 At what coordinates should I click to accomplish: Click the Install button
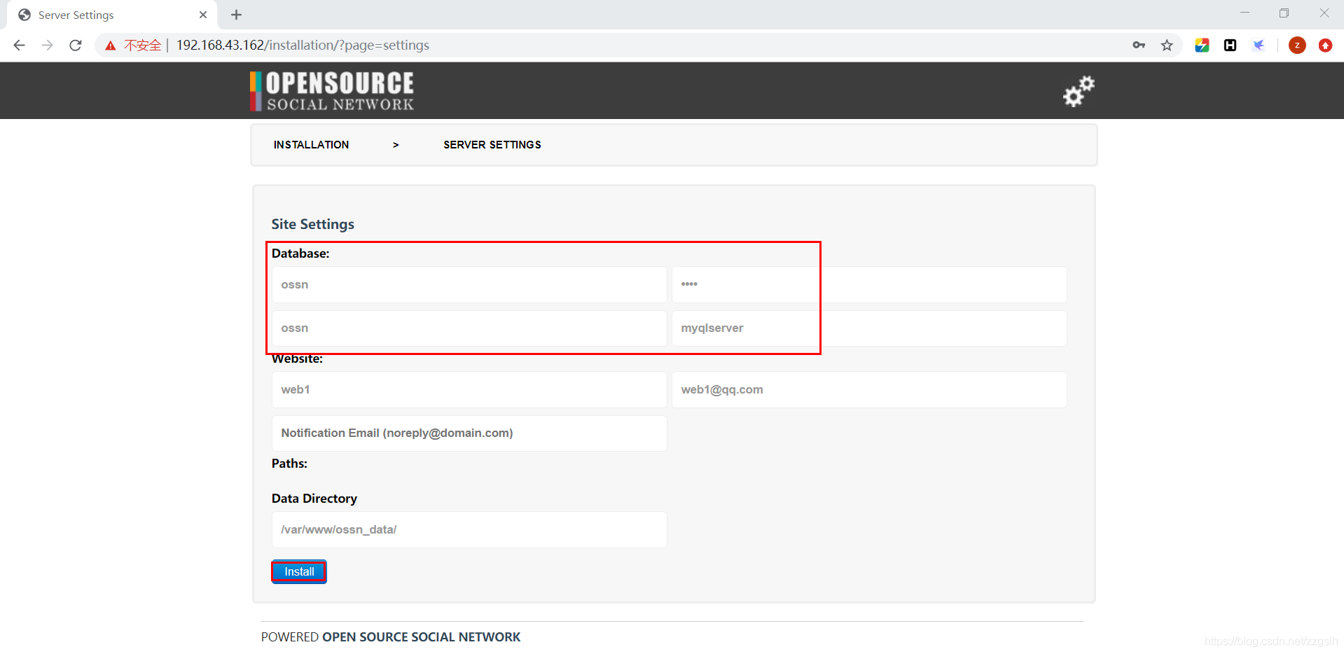point(299,571)
